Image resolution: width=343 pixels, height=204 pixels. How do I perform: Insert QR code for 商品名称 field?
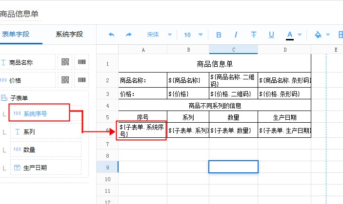click(x=66, y=62)
